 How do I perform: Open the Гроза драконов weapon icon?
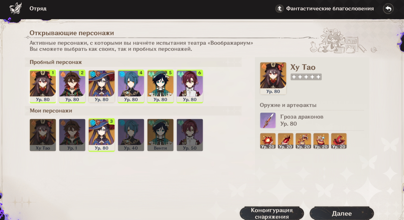point(268,120)
